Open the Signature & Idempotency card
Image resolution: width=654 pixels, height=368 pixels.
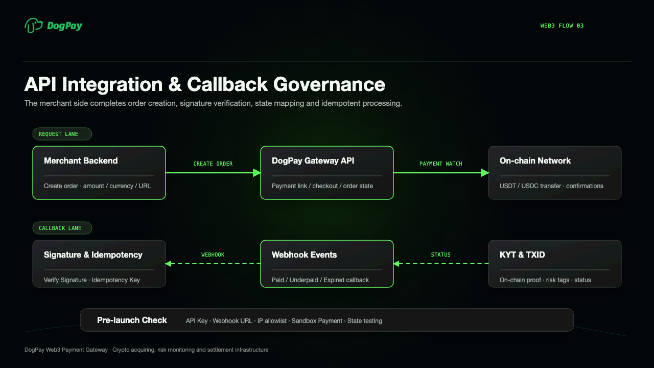click(x=99, y=264)
